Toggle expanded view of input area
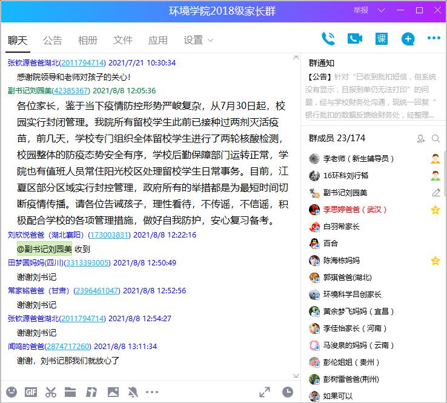The height and width of the screenshot is (403, 447). 265,392
